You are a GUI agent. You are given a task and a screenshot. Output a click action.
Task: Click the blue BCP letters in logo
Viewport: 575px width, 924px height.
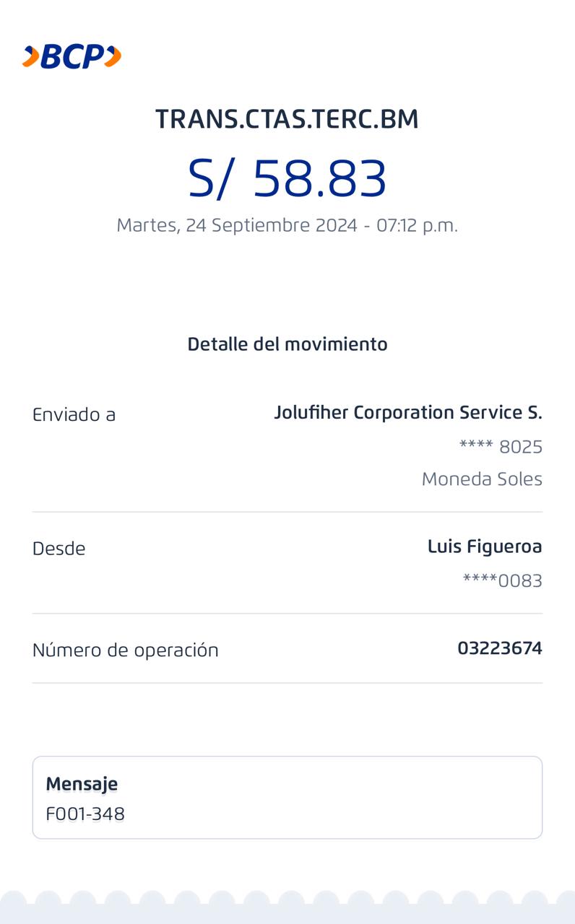[71, 56]
